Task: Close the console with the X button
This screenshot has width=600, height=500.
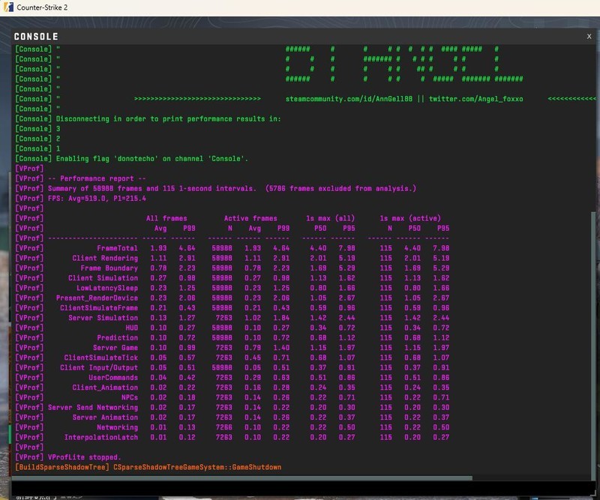Action: pyautogui.click(x=589, y=36)
